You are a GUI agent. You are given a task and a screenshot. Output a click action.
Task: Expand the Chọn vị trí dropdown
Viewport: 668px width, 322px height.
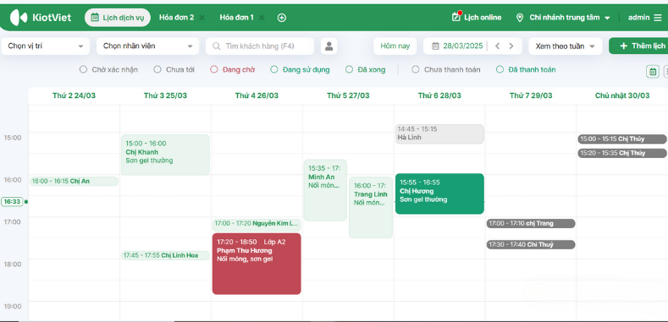point(46,46)
